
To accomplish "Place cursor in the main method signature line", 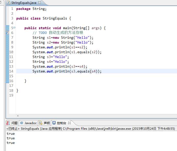I will pos(65,28).
